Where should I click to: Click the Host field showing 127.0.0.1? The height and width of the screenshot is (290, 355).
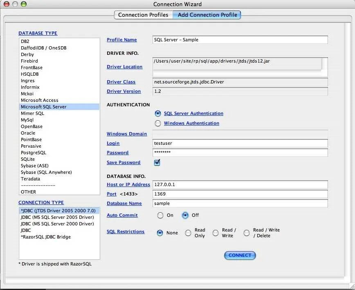click(240, 184)
